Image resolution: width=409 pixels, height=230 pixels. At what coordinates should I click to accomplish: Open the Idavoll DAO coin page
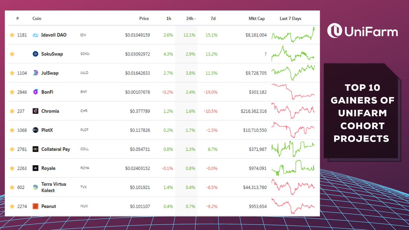(54, 35)
